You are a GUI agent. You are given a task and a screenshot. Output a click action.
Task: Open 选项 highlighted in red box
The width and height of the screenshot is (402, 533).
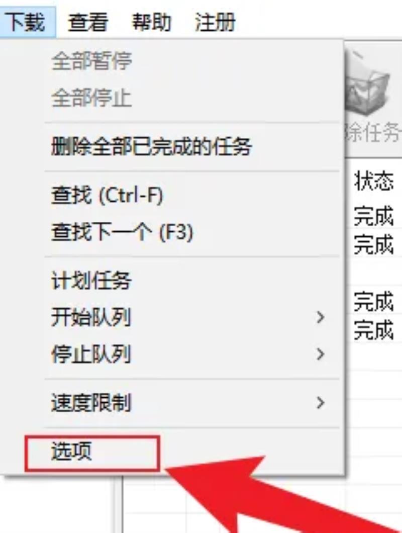92,454
